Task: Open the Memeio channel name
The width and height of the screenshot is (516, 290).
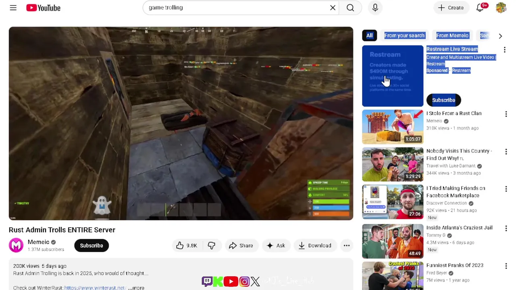Action: click(x=38, y=242)
